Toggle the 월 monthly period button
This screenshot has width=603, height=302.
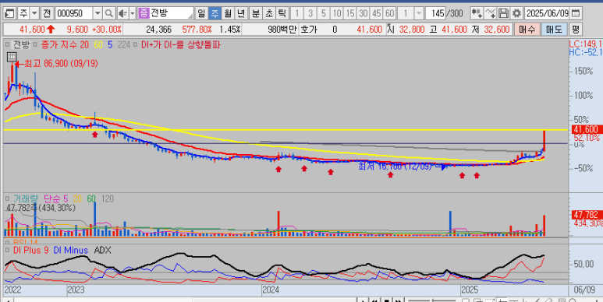click(228, 14)
